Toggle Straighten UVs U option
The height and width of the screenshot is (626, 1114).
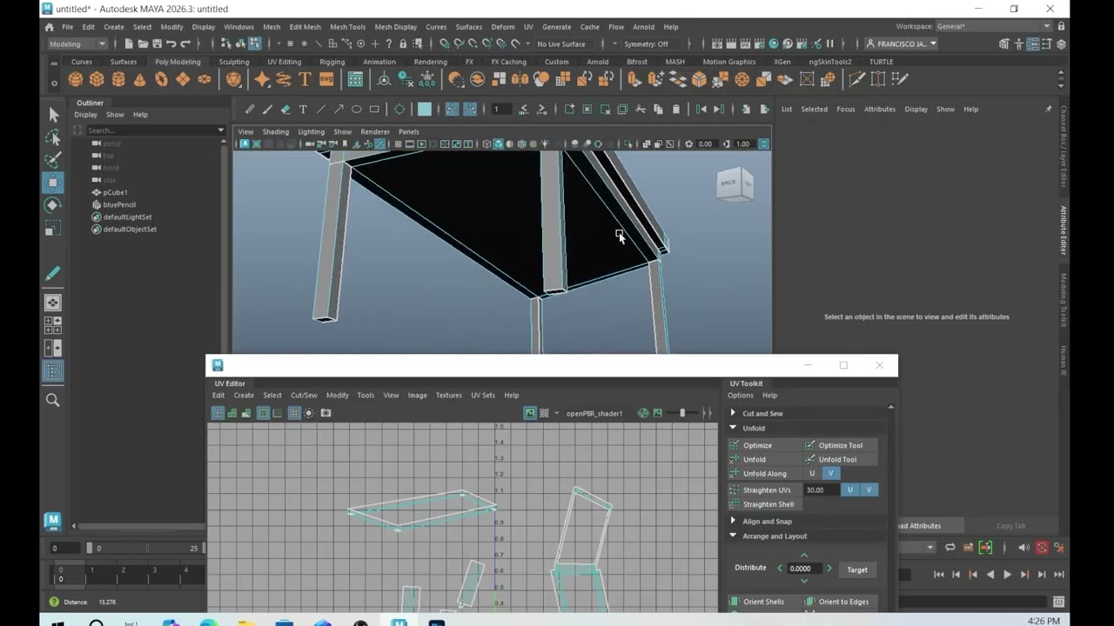[850, 489]
